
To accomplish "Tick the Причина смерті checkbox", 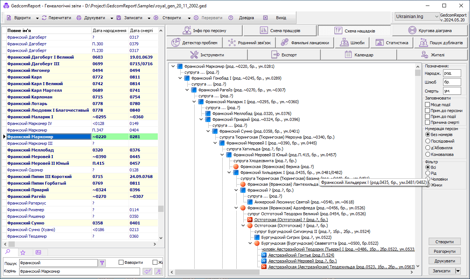I will pos(428,122).
